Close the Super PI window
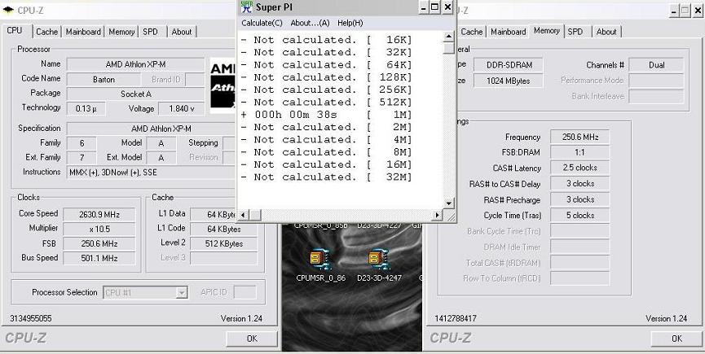 tap(447, 7)
